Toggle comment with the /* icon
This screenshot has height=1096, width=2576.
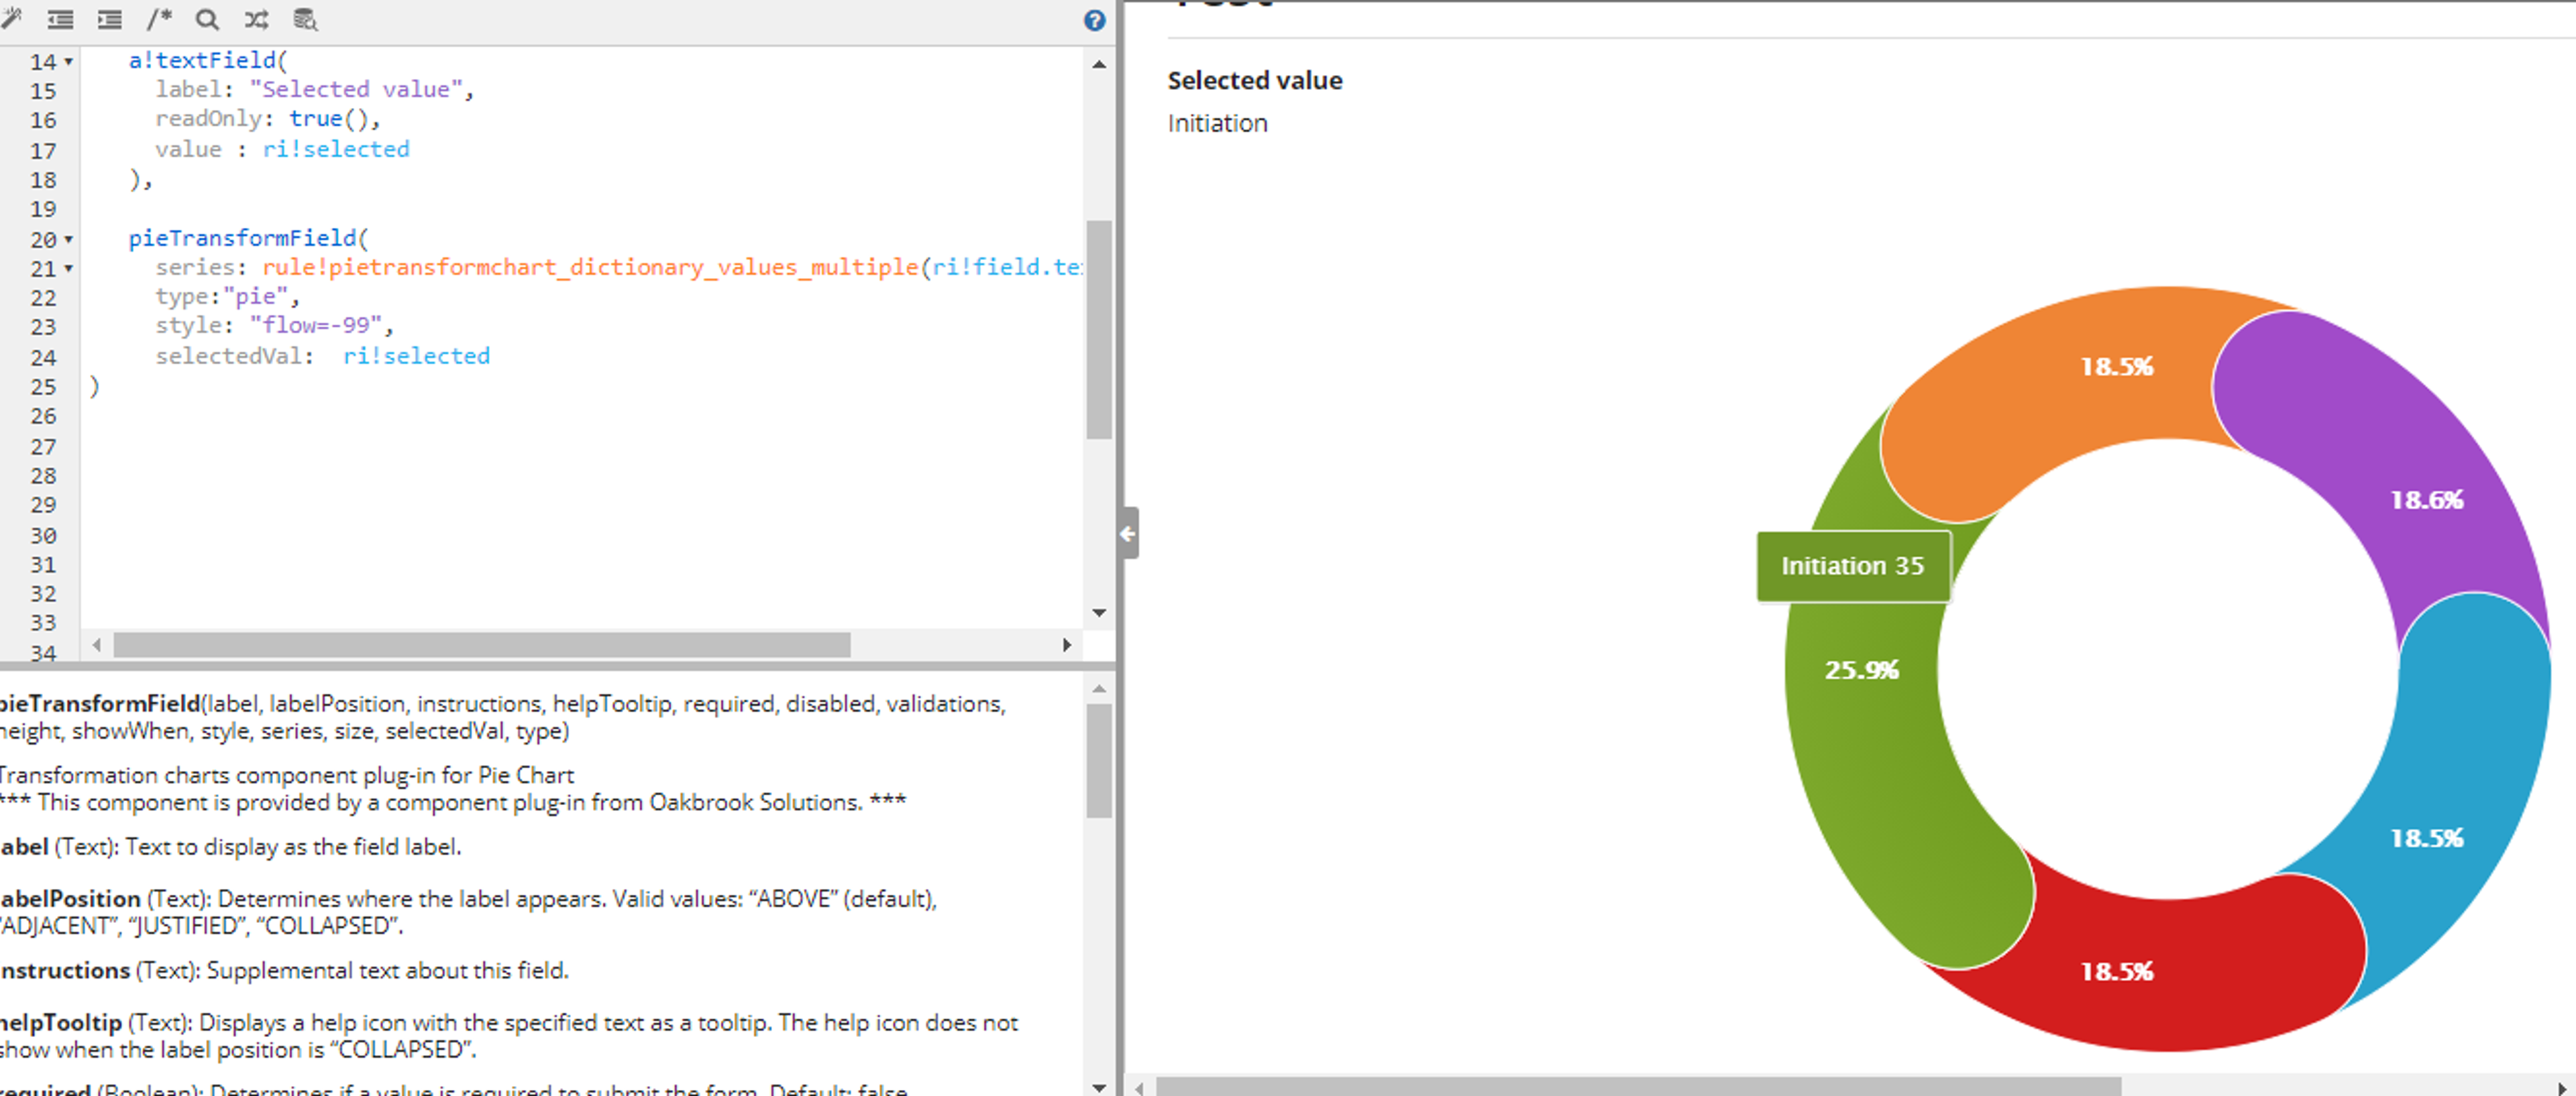point(159,19)
